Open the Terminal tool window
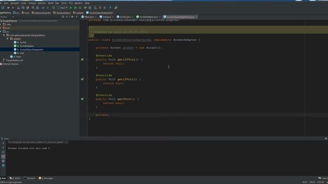This screenshot has height=184, width=328. click(x=30, y=178)
